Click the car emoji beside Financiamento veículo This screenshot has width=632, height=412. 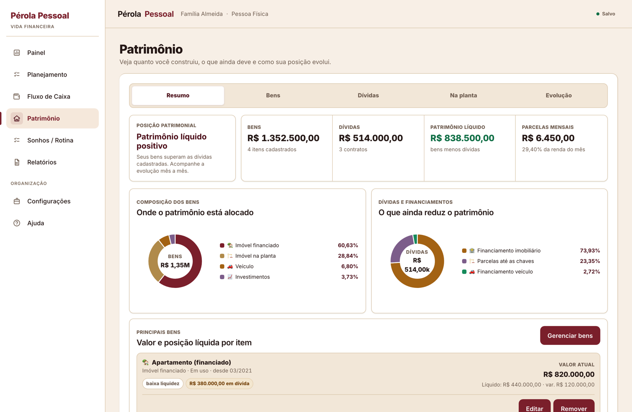pyautogui.click(x=472, y=272)
